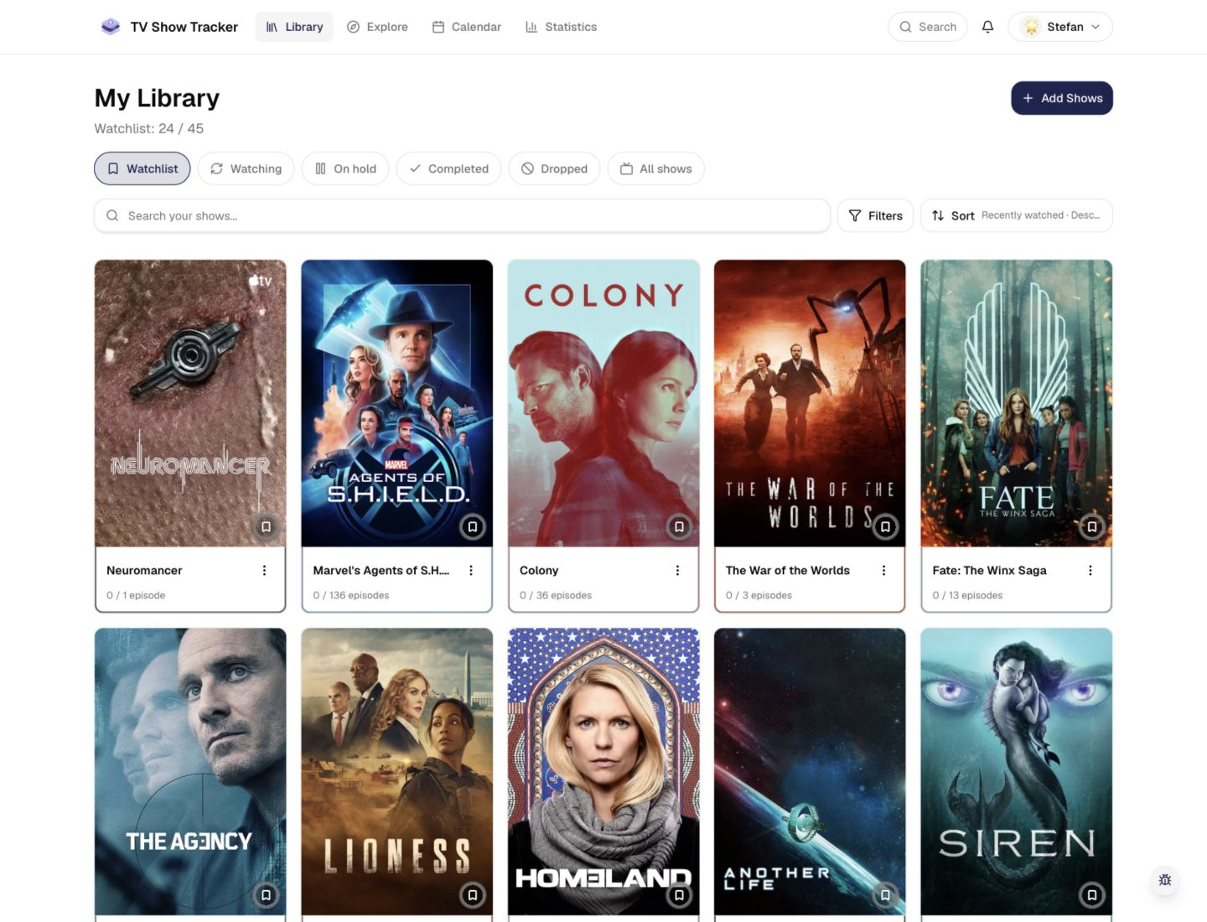This screenshot has height=922, width=1207.
Task: Toggle watchlist bookmark on Neuromancer poster
Action: tap(266, 526)
